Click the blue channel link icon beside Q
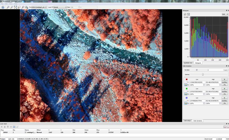Viewport: 229px width, 140px height. (186, 103)
